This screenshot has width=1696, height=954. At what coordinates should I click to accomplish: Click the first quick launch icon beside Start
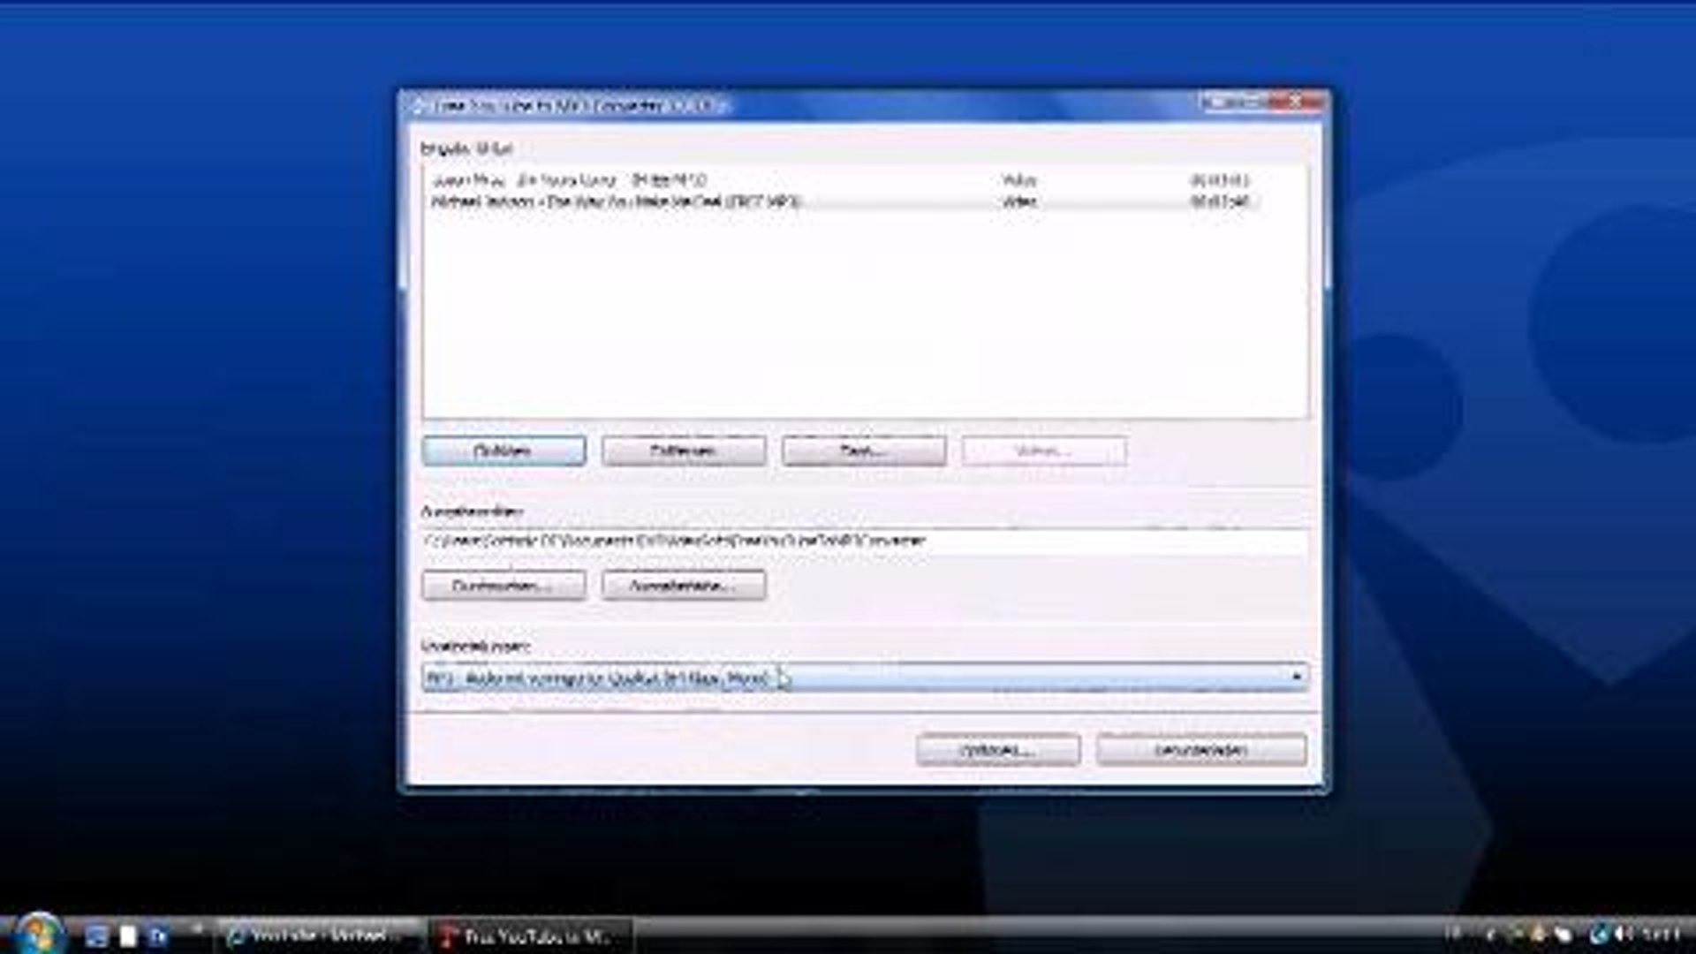tap(96, 936)
